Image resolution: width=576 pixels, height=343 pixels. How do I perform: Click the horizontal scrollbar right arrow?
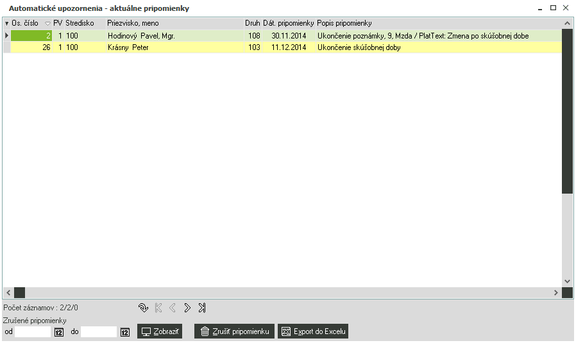[x=556, y=292]
